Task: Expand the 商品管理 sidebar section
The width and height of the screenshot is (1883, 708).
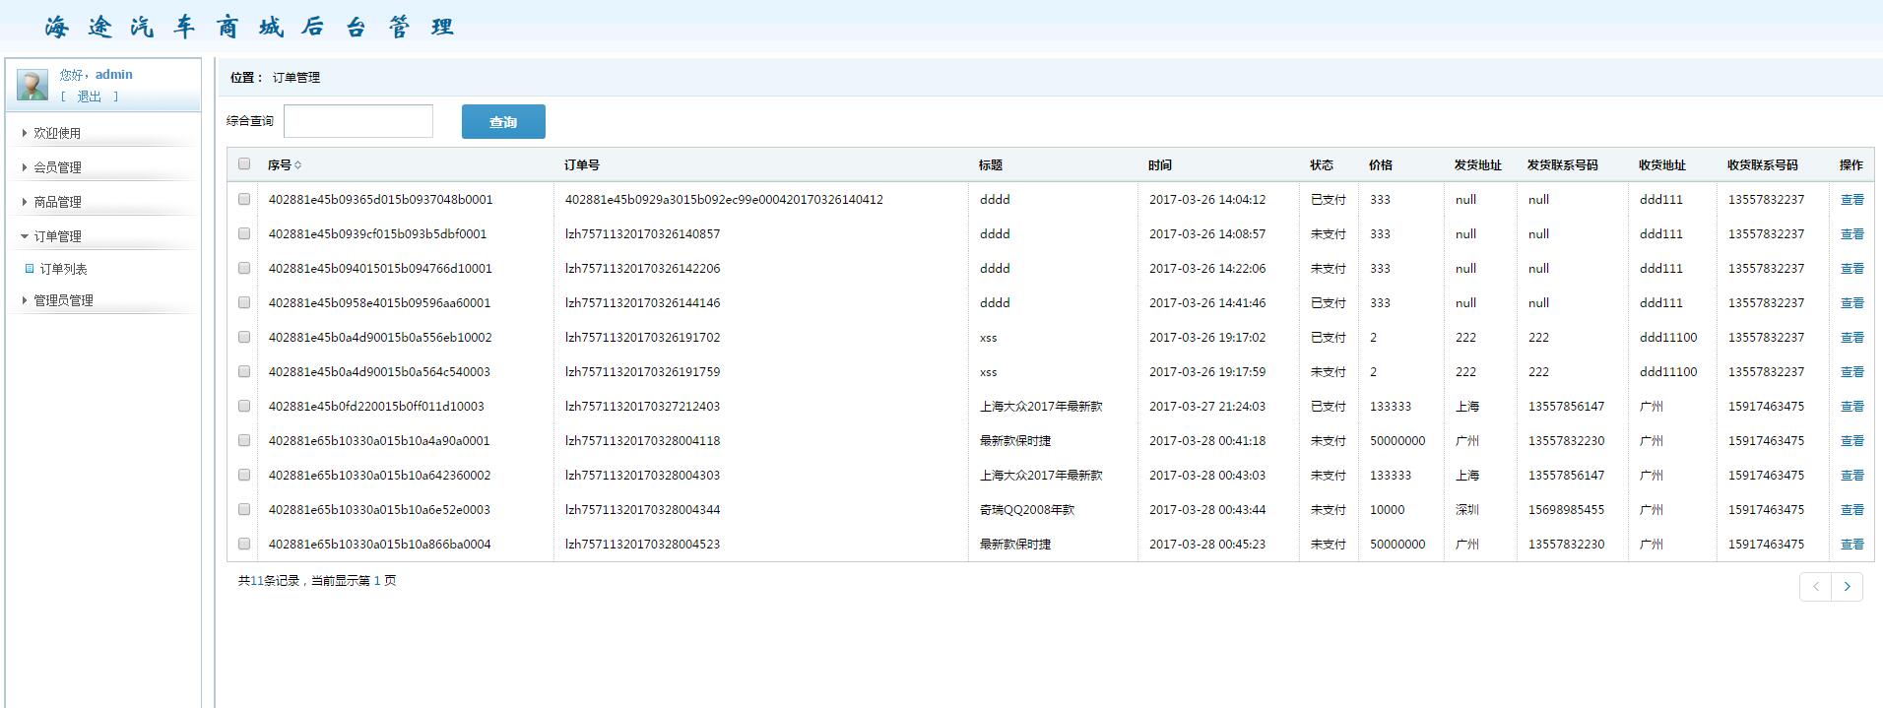Action: pos(57,202)
